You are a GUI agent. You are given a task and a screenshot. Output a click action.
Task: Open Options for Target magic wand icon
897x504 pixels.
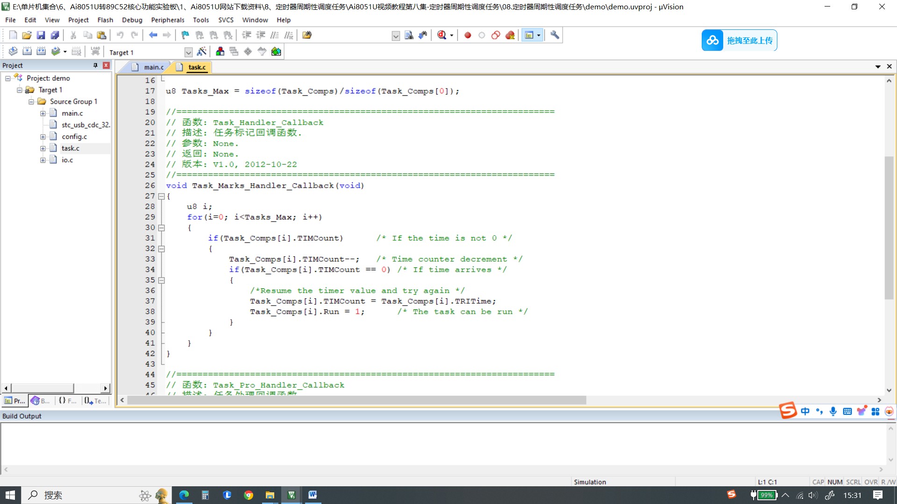point(202,51)
